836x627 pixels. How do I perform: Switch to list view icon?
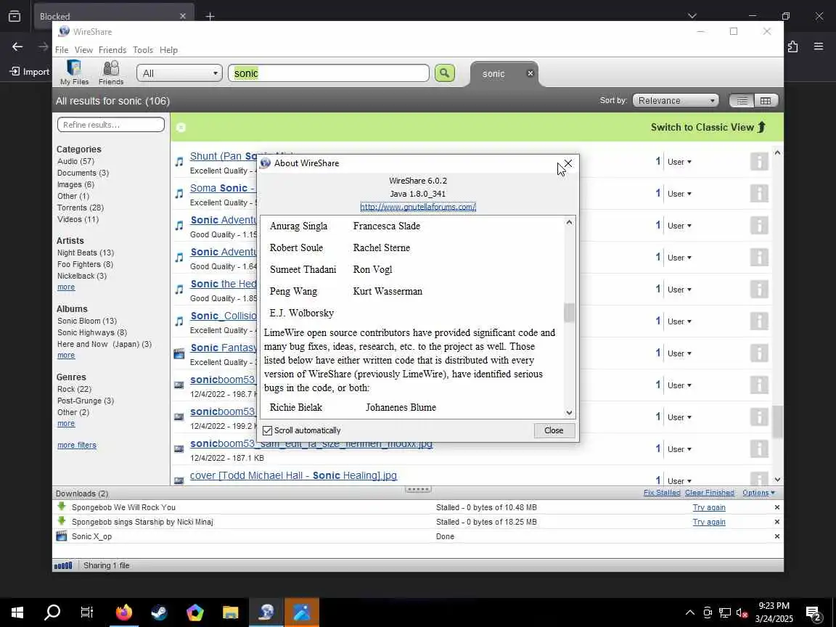click(741, 101)
